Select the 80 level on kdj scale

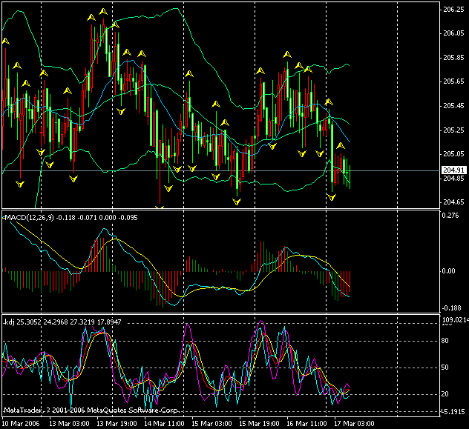[x=447, y=341]
